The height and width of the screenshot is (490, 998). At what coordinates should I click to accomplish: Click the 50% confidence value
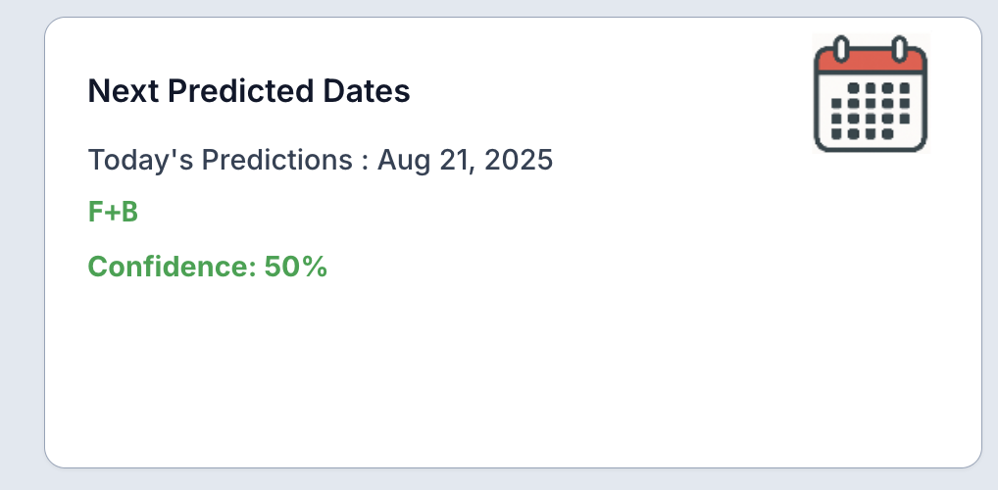[x=296, y=266]
